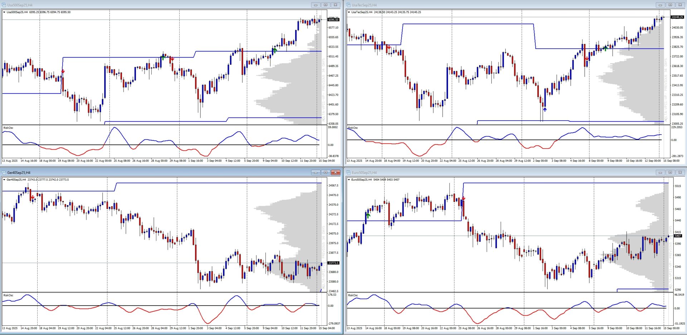687x335 pixels.
Task: Select red down arrow on Ger40Sep25 chart
Action: click(x=33, y=197)
